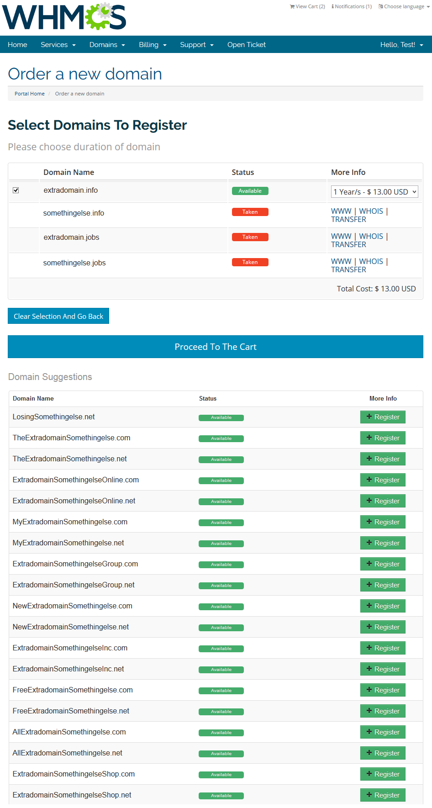Click the somethingelse.info domain name

point(74,213)
